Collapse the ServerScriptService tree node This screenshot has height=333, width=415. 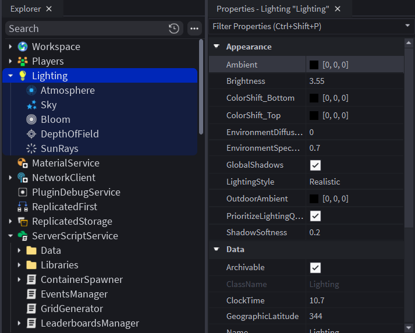click(10, 236)
